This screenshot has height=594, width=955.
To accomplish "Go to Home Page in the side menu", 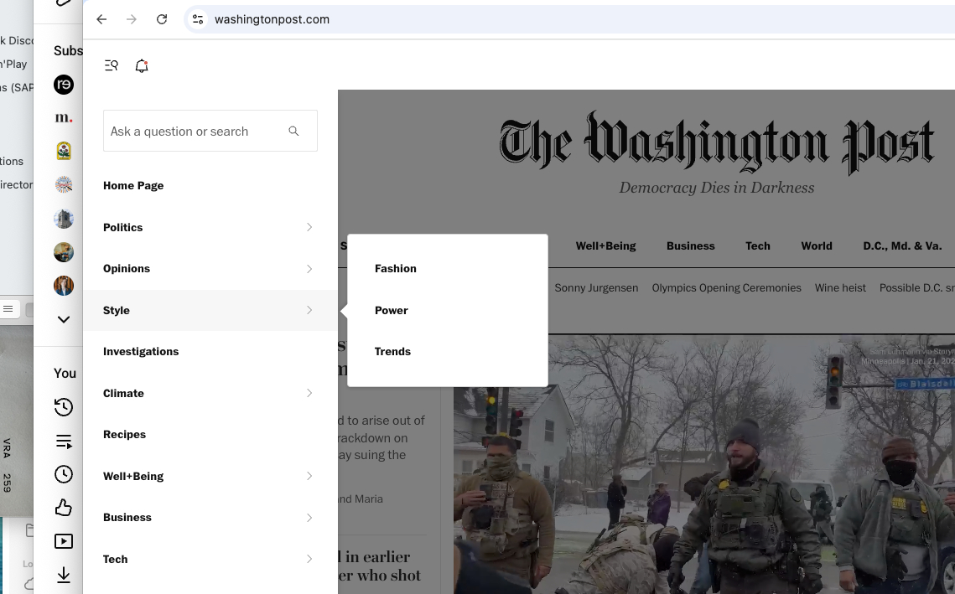I will [133, 186].
